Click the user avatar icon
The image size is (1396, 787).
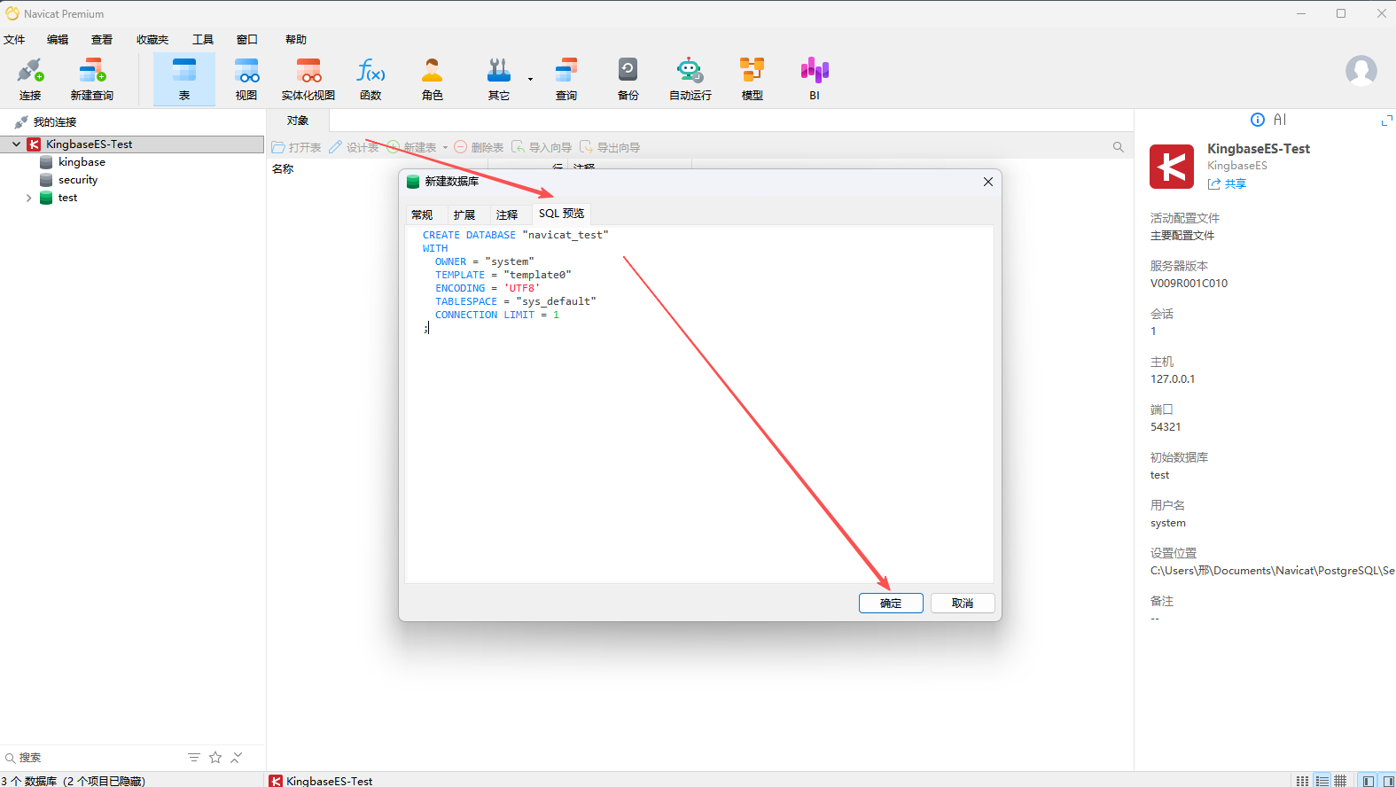1361,70
